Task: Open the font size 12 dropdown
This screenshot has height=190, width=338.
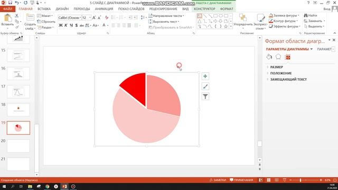Action: 90,17
